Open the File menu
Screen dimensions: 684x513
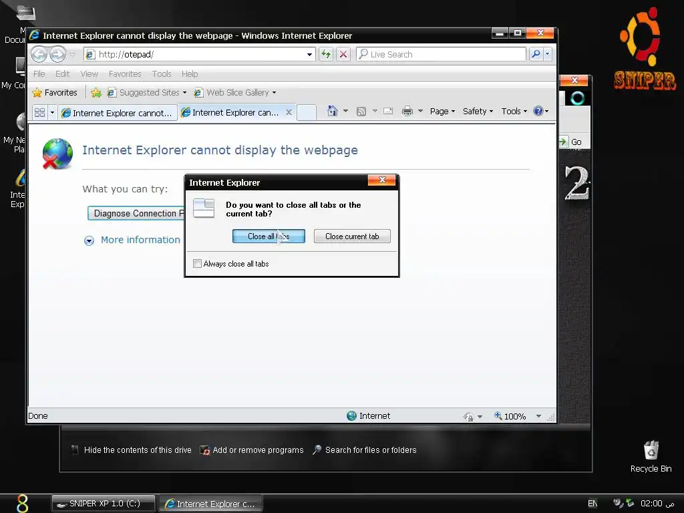[x=39, y=73]
